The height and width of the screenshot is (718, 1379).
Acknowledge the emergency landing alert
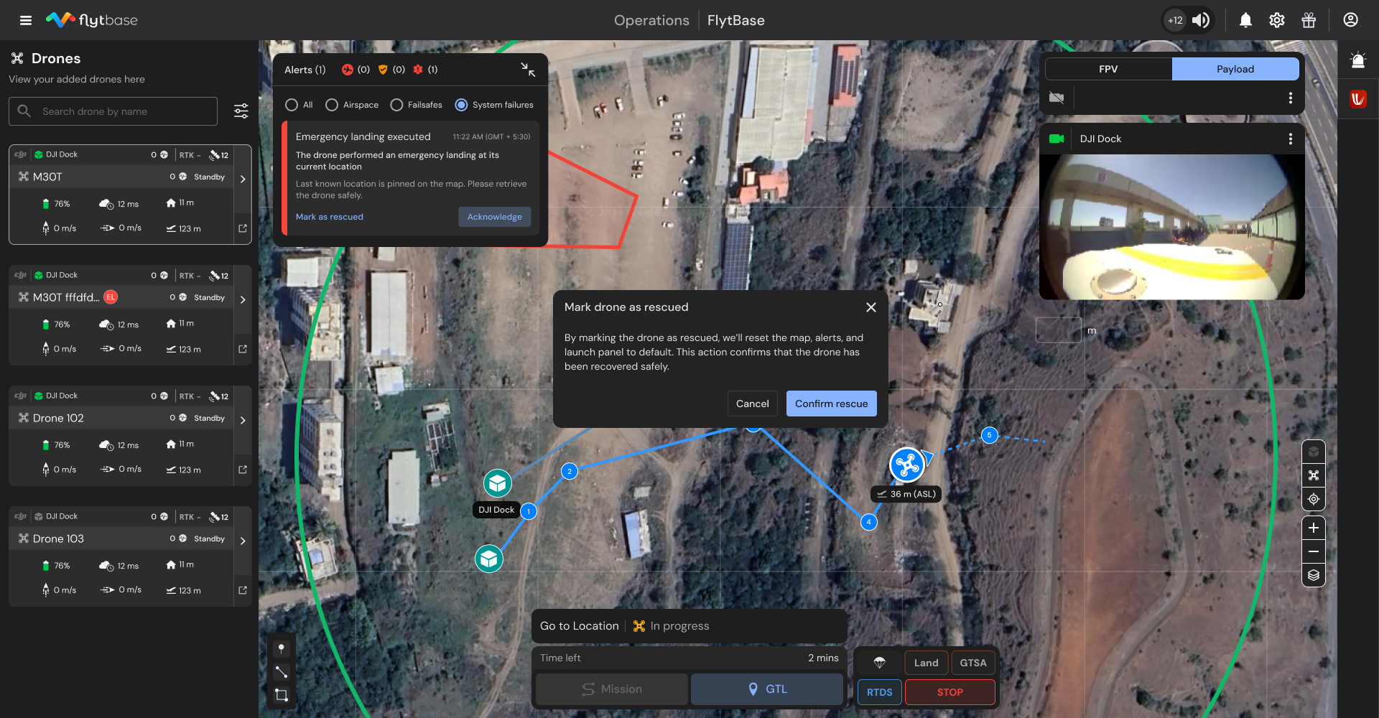pyautogui.click(x=495, y=217)
